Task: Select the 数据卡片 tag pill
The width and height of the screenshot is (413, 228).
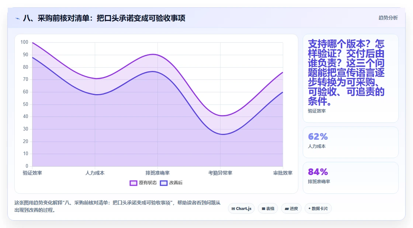Action: point(318,209)
